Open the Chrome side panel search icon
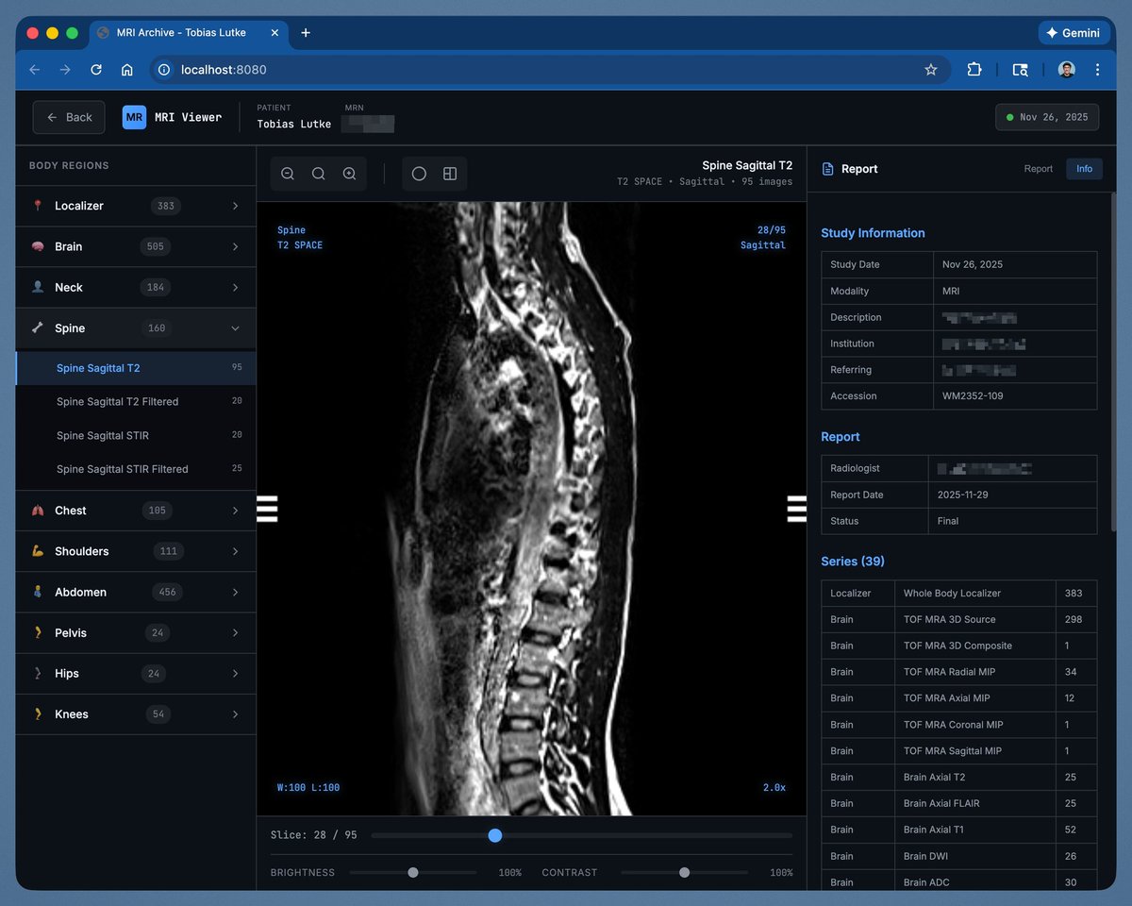The image size is (1132, 906). pos(1020,70)
